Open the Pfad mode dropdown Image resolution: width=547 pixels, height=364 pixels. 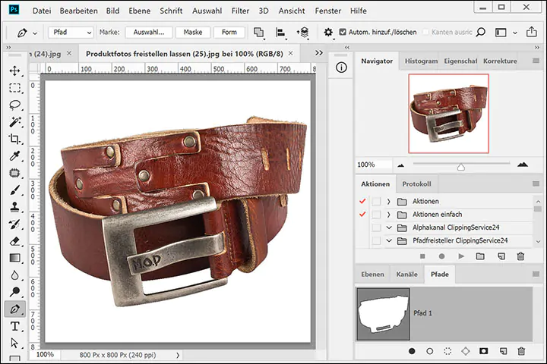71,33
